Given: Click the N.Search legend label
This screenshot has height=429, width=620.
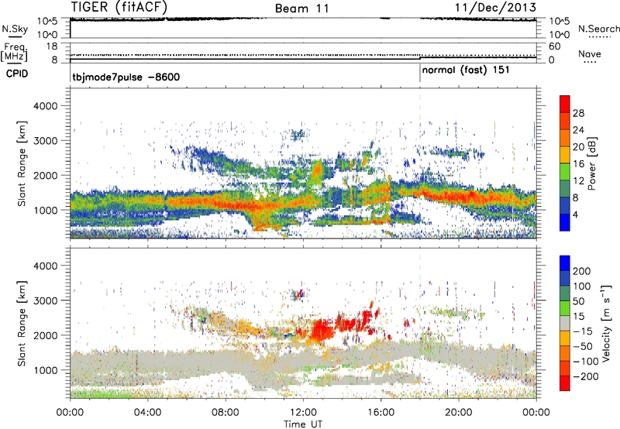Looking at the screenshot, I should [598, 29].
